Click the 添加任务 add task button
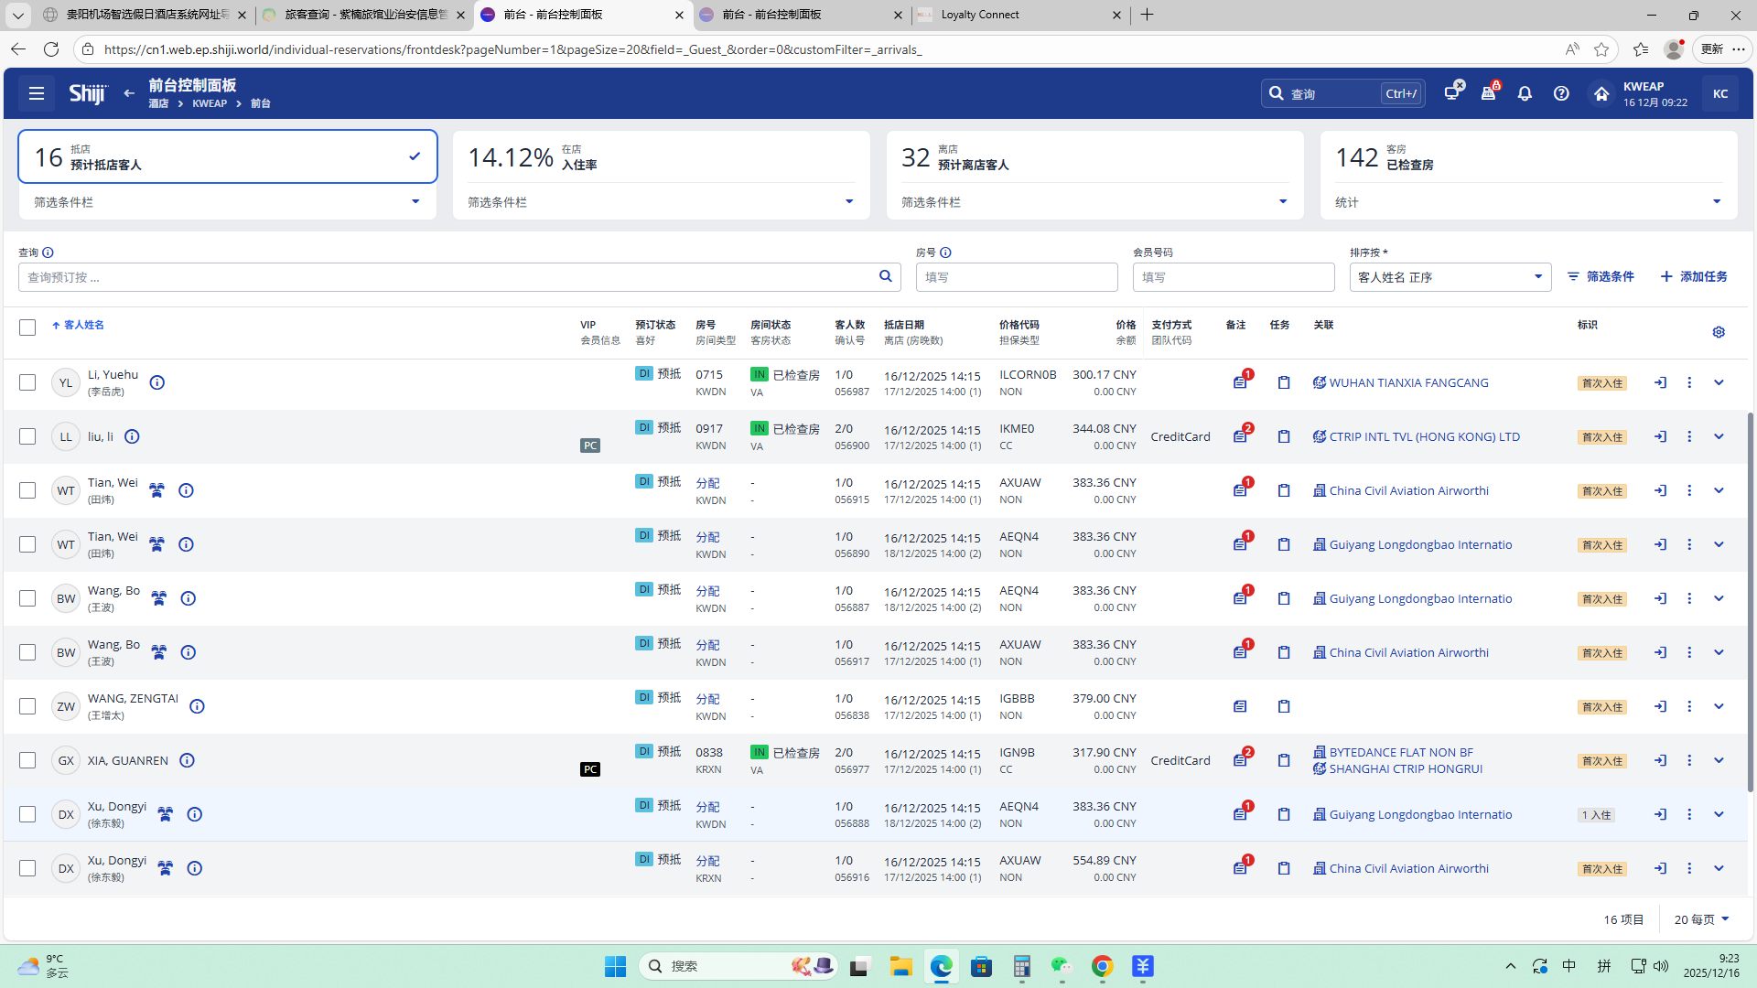Viewport: 1757px width, 988px height. pyautogui.click(x=1694, y=276)
